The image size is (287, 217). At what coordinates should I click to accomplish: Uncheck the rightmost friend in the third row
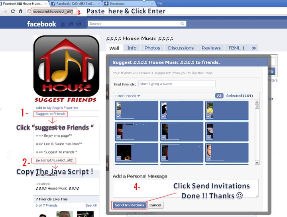pyautogui.click(x=227, y=153)
